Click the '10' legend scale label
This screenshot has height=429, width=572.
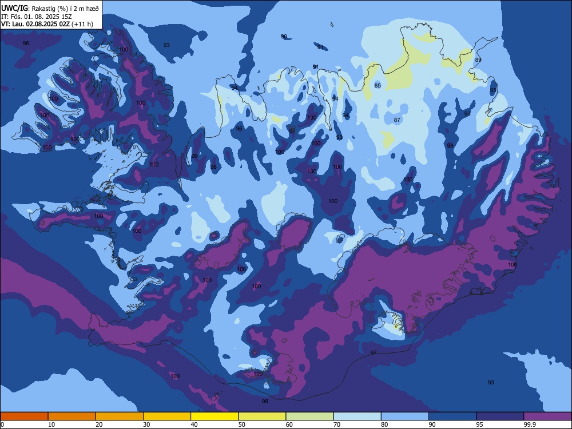tap(51, 424)
